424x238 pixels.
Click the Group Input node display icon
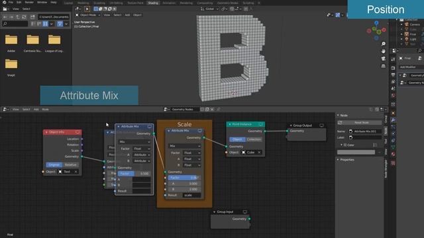[244, 212]
